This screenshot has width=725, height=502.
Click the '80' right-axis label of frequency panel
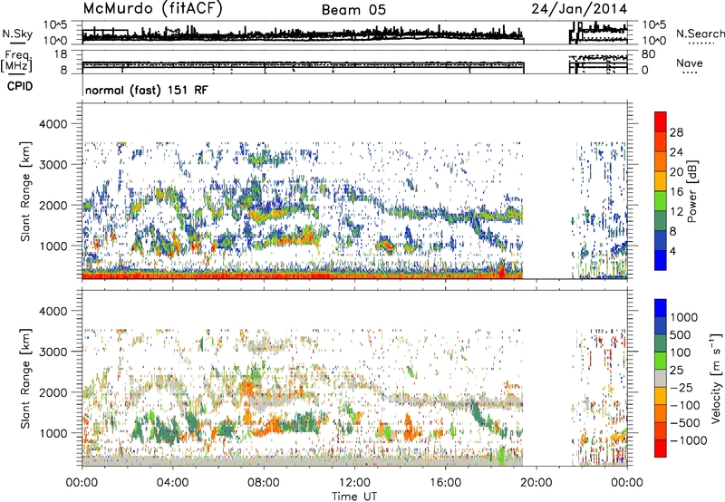pyautogui.click(x=648, y=54)
